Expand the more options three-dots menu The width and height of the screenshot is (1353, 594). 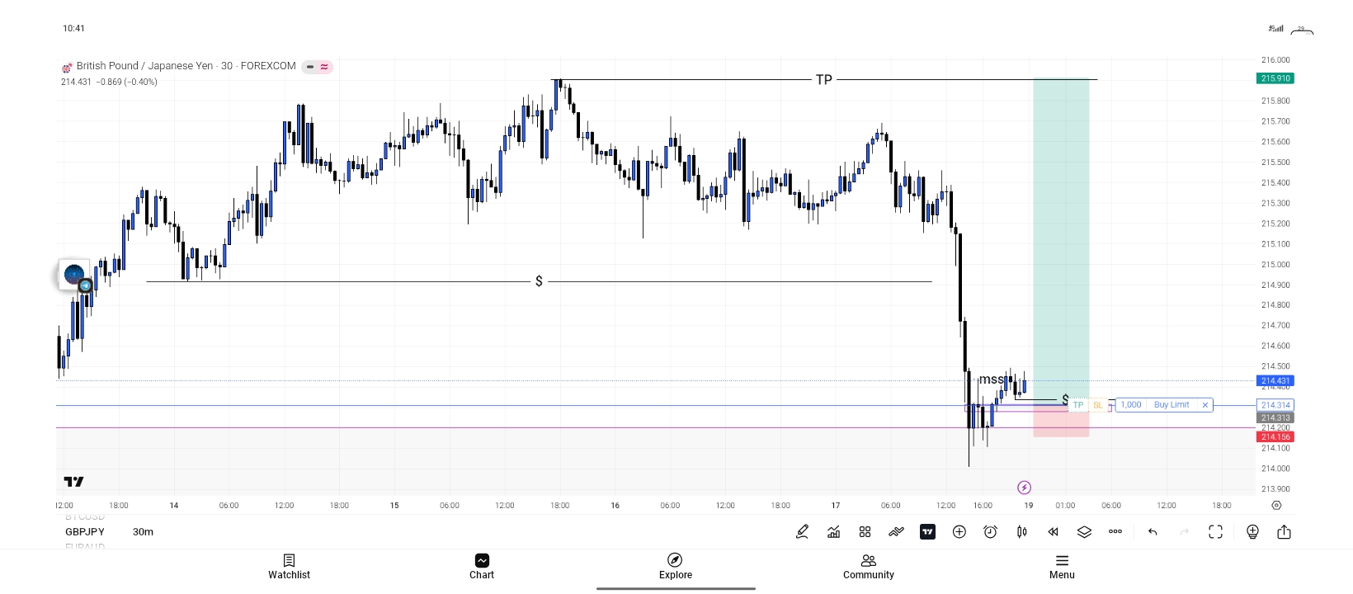pyautogui.click(x=1115, y=532)
